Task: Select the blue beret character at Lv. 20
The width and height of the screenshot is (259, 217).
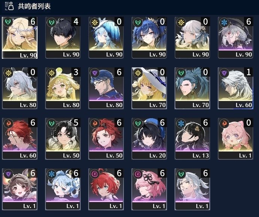Action: tap(149, 139)
